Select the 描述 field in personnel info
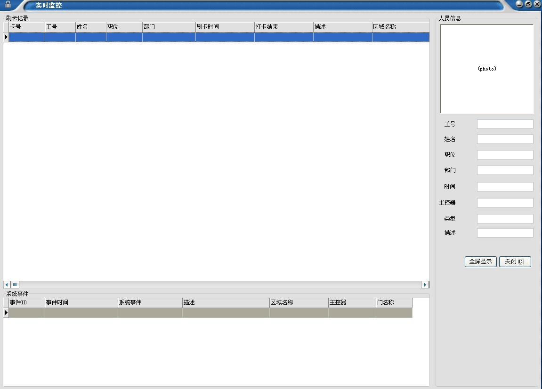Viewport: 542px width, 389px height. [505, 233]
